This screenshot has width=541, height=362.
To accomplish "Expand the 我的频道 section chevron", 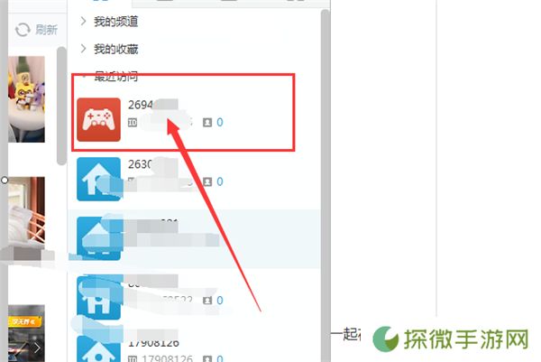I will [x=83, y=22].
